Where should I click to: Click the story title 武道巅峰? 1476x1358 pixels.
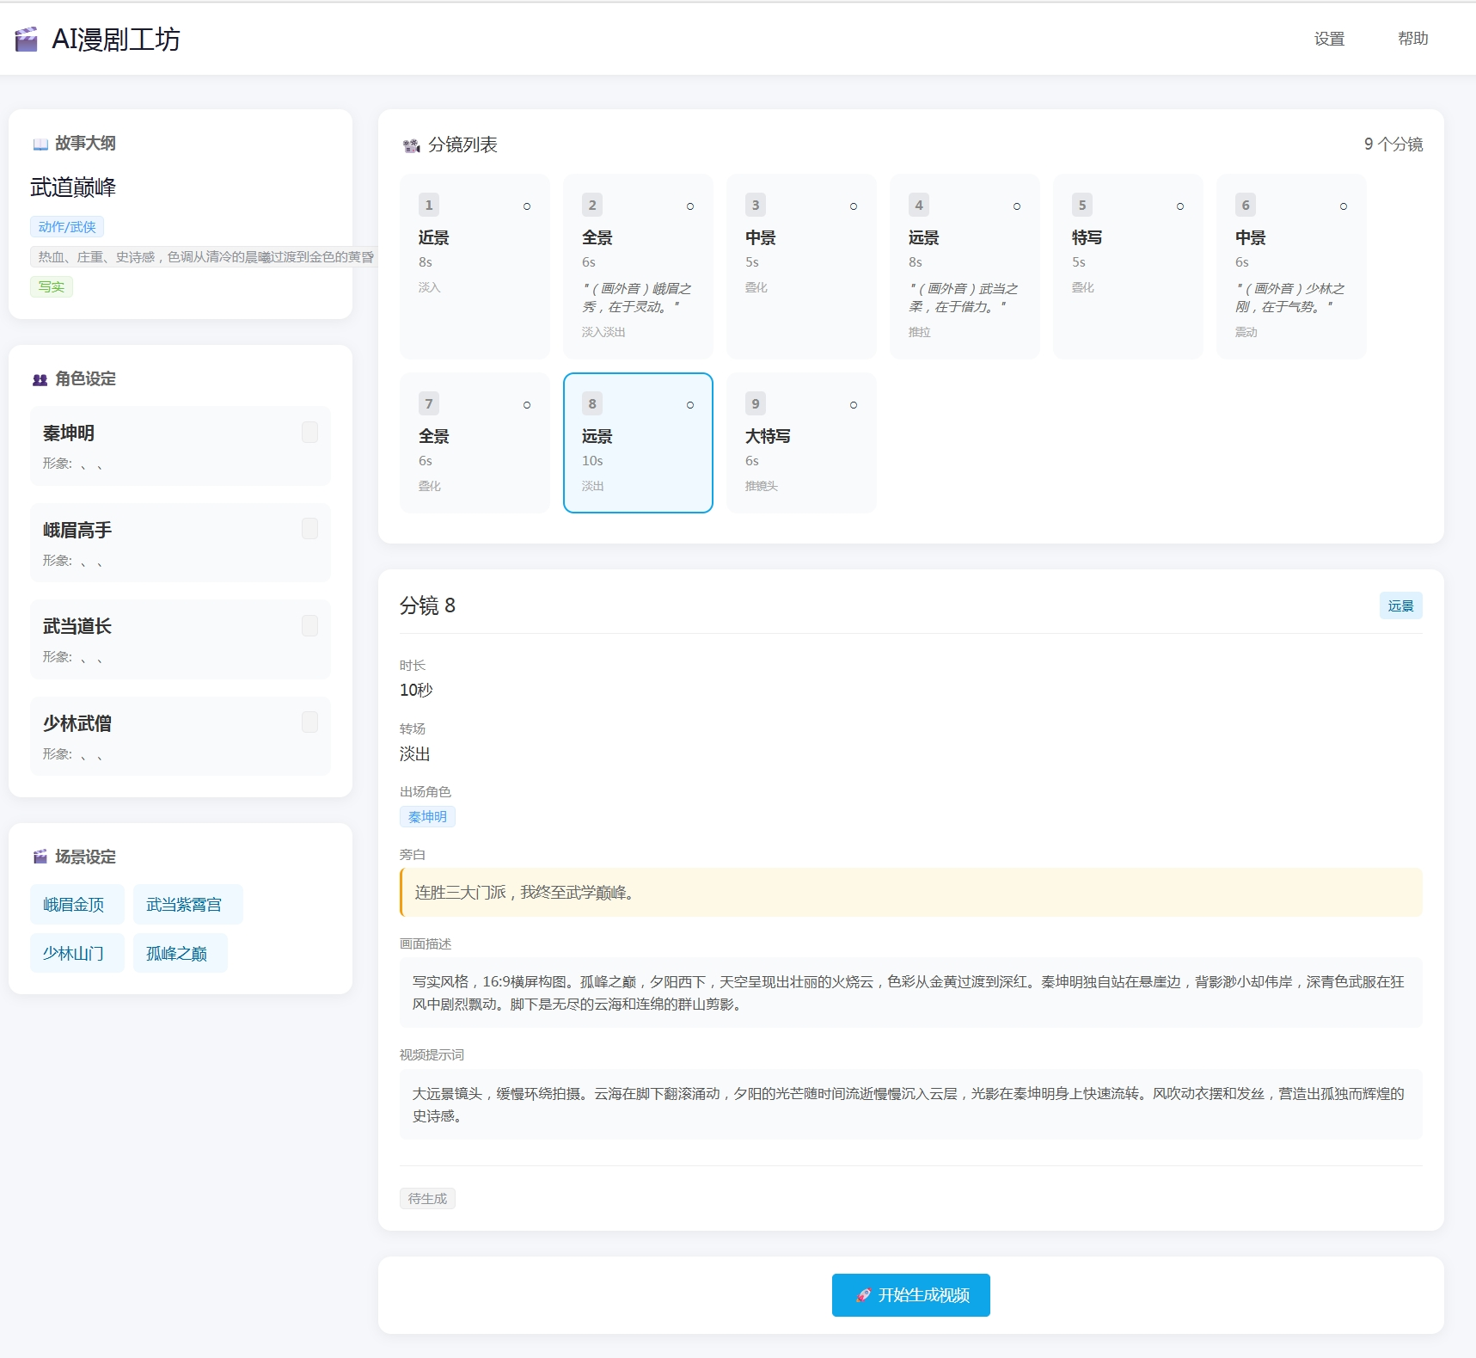tap(73, 187)
